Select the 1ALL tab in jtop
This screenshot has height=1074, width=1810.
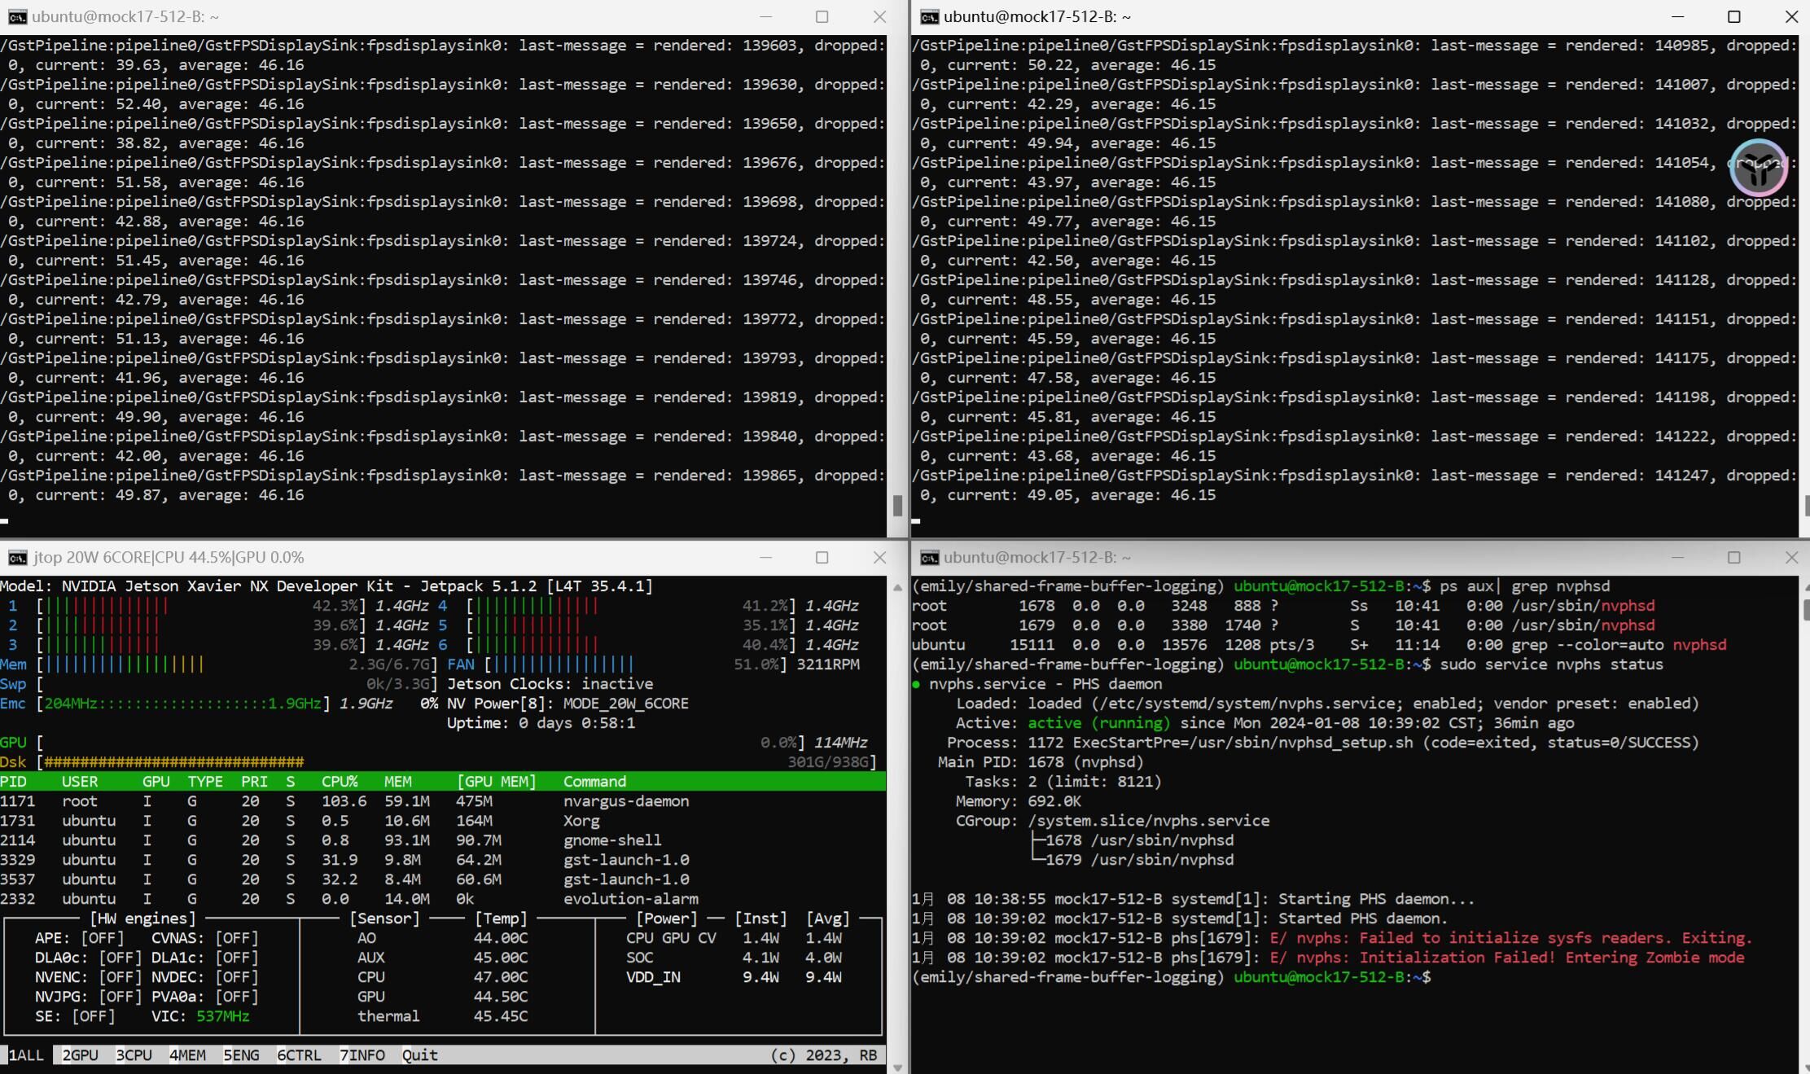tap(26, 1055)
